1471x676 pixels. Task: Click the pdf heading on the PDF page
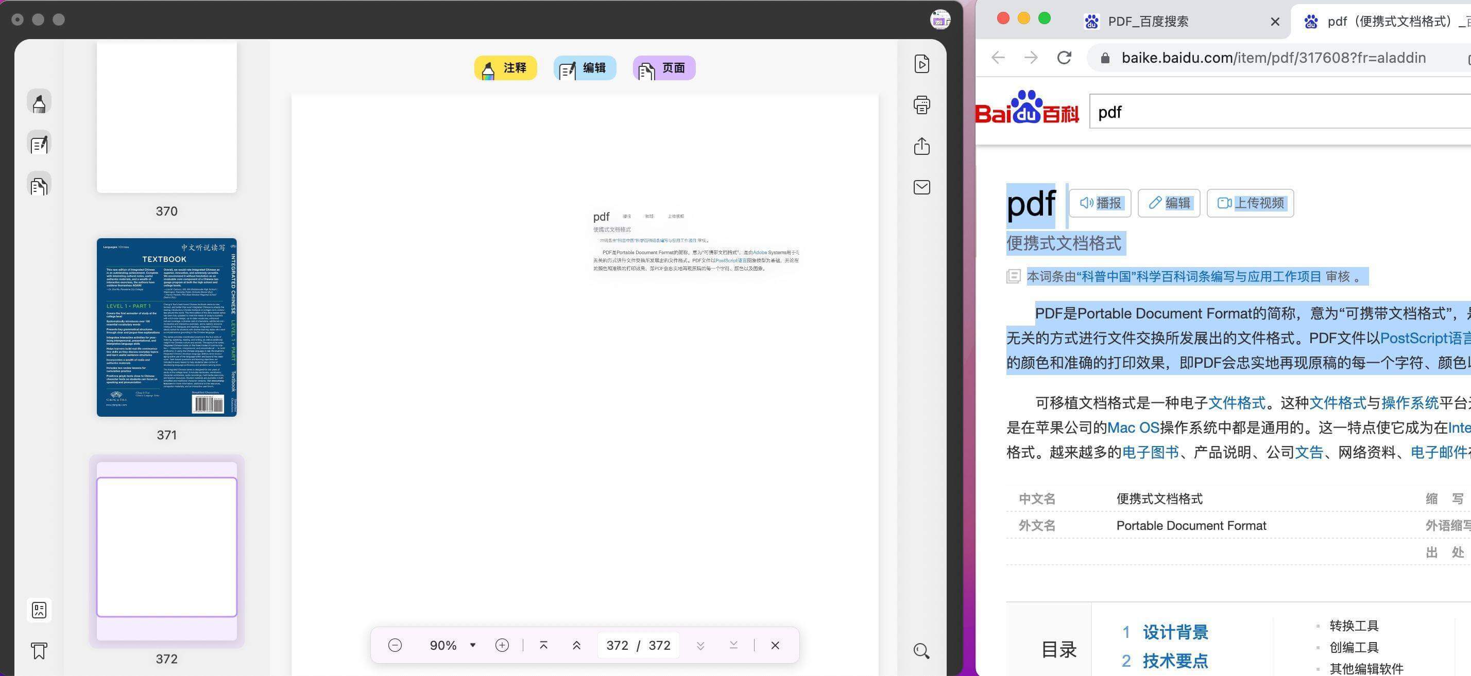click(601, 216)
